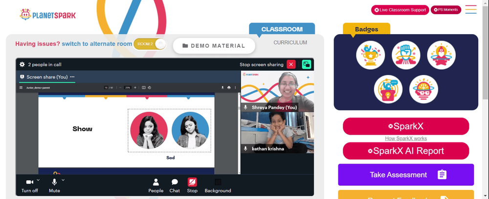The image size is (489, 199).
Task: Open PDF viewer more-actions menu
Action: (x=235, y=88)
